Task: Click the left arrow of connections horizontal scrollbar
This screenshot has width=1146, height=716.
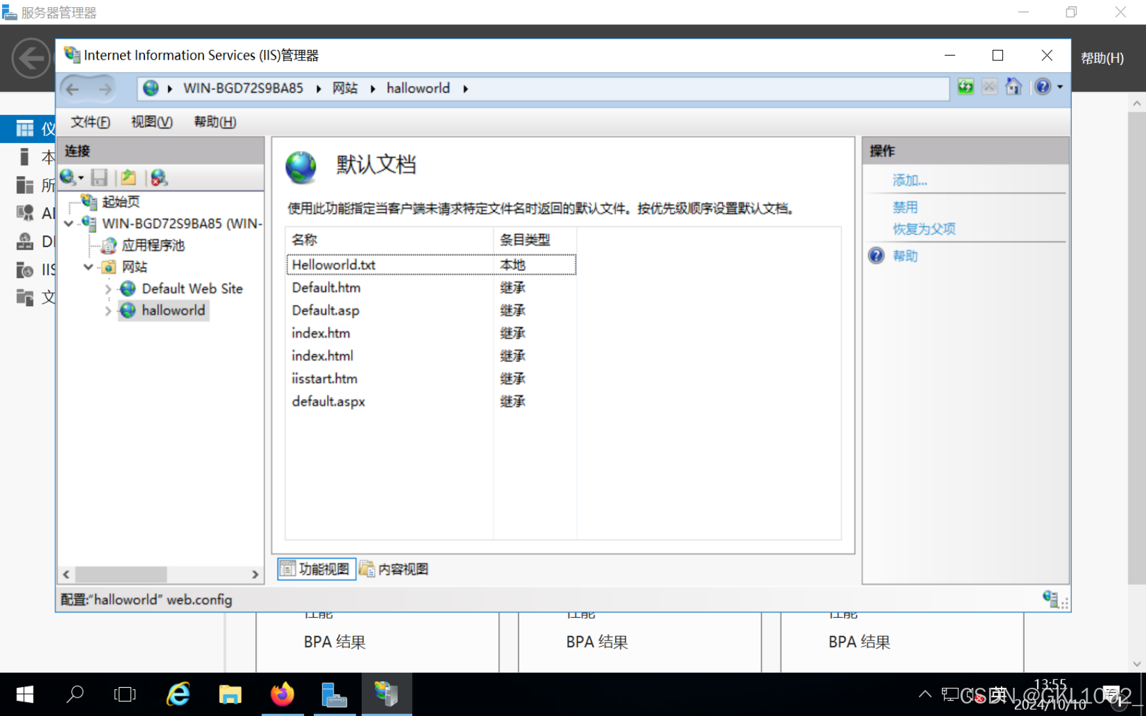Action: tap(66, 574)
